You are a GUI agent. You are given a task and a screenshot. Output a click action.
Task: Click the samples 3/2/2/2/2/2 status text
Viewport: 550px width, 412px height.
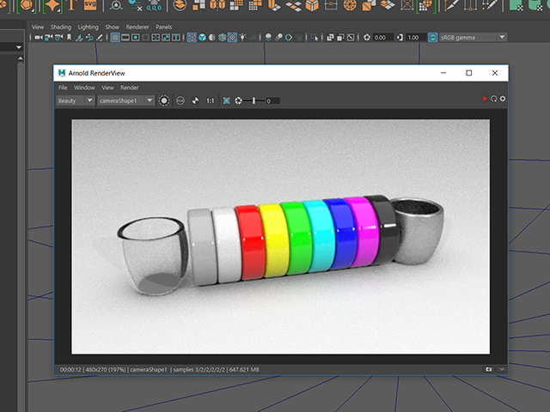coord(199,369)
